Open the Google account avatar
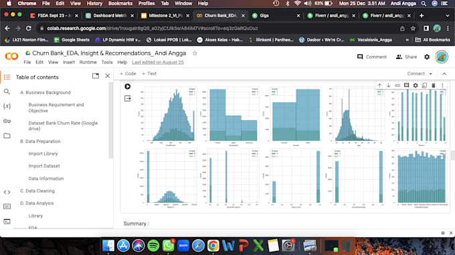Viewport: 455px width, 255px height. (x=442, y=57)
